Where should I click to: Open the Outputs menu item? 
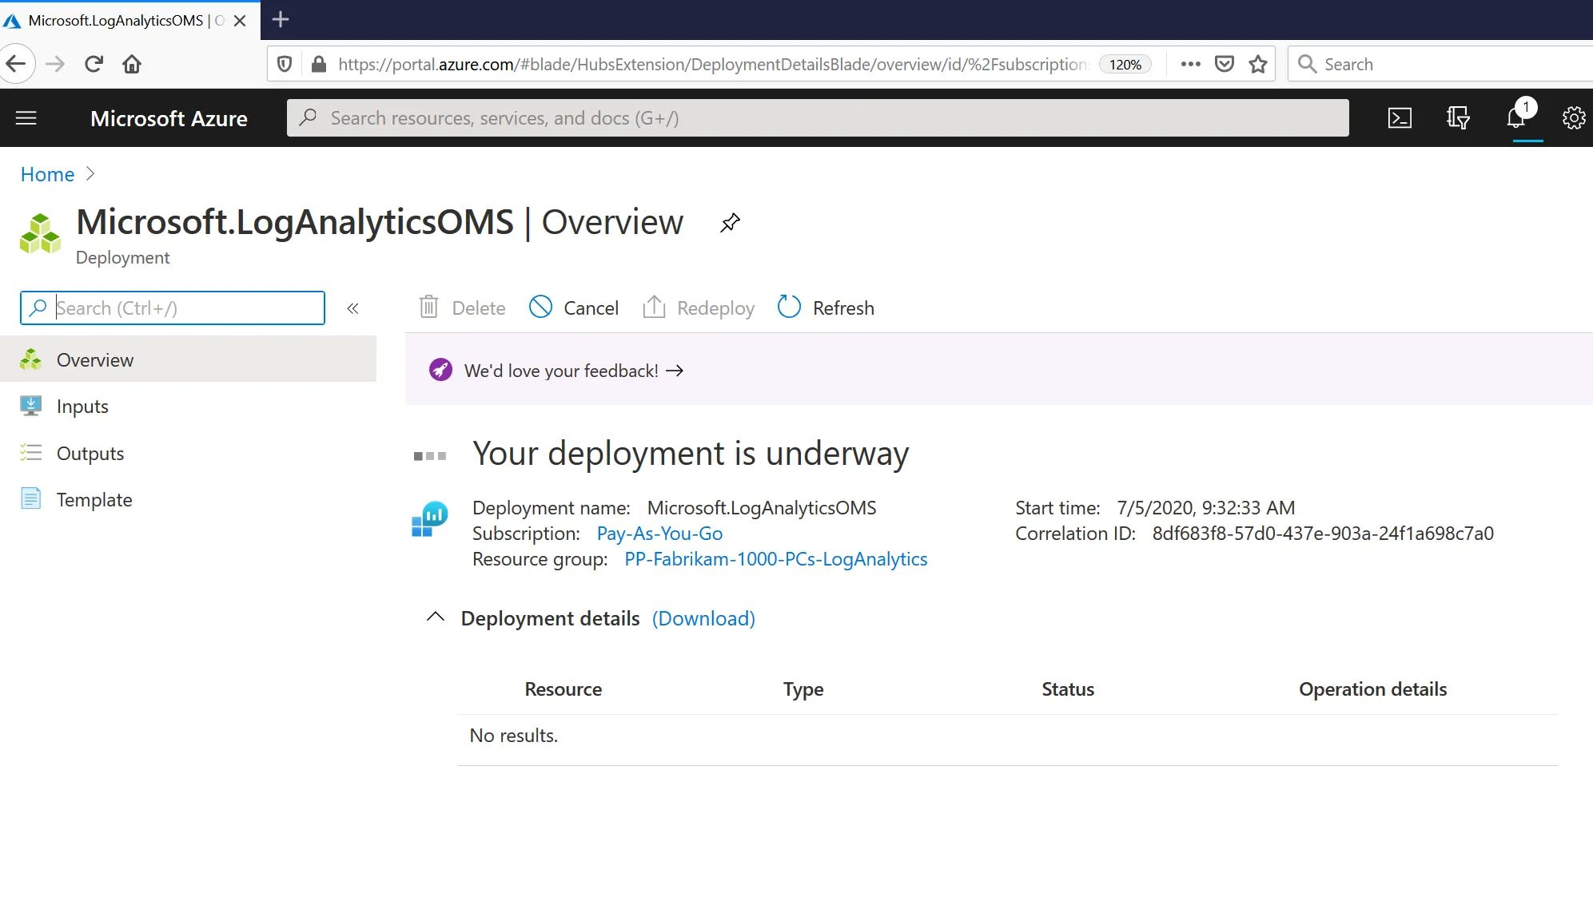[x=90, y=453]
